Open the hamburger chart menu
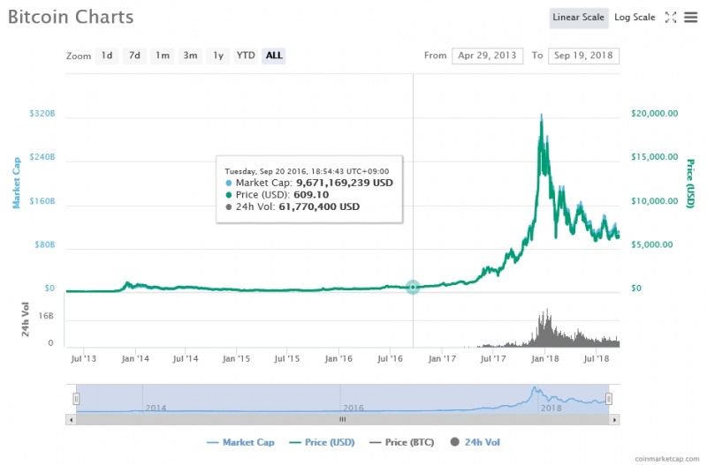Image resolution: width=707 pixels, height=465 pixels. (690, 17)
